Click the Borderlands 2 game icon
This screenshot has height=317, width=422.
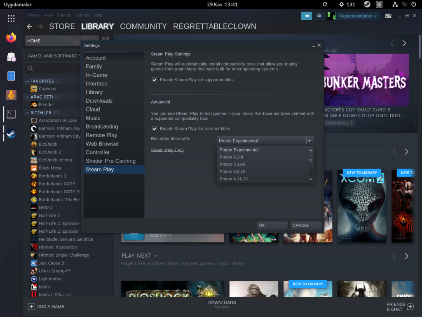pos(34,176)
